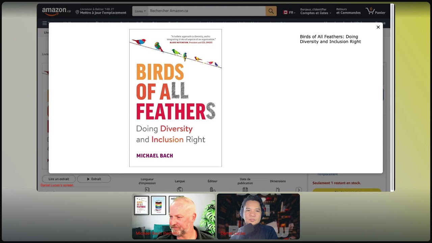Click the 'Langue' label
Viewport: 432px width, 243px height.
tap(180, 181)
